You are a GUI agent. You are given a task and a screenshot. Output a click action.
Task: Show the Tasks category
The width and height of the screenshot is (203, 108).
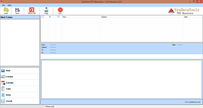[x=20, y=89]
